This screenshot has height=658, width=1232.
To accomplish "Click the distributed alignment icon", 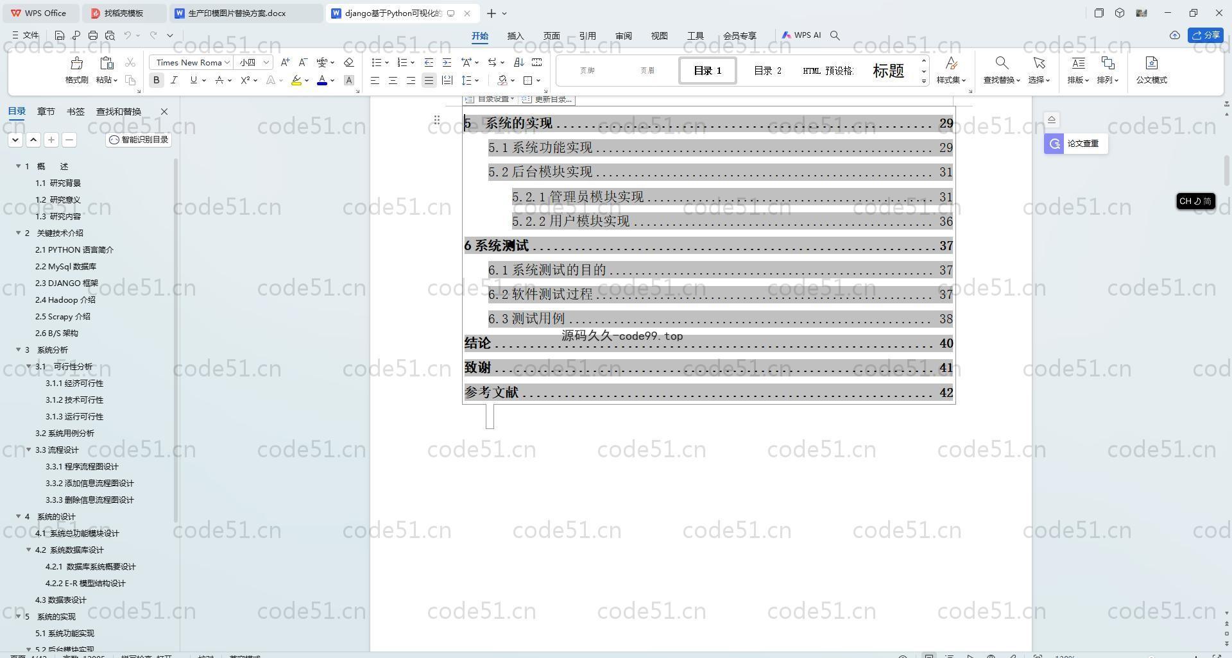I will pyautogui.click(x=447, y=80).
